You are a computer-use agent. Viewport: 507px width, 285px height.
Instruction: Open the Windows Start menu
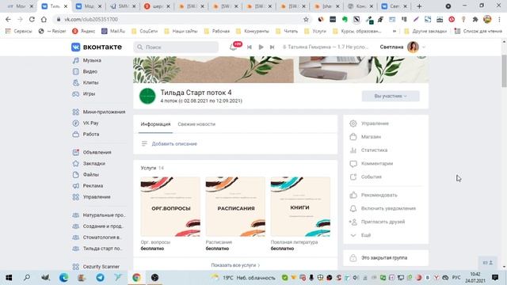(x=9, y=277)
